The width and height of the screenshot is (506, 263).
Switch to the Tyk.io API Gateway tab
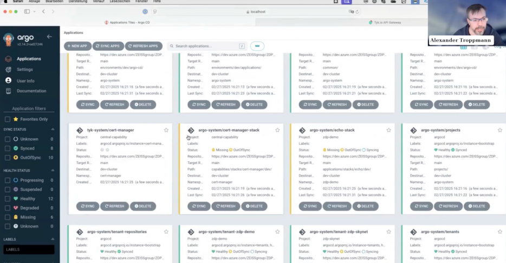point(385,23)
